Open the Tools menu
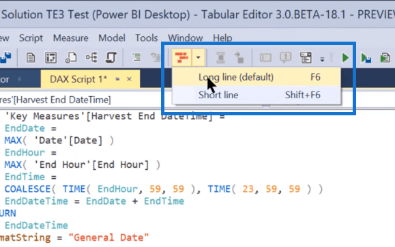Viewport: 395px width, 247px height. click(x=147, y=38)
